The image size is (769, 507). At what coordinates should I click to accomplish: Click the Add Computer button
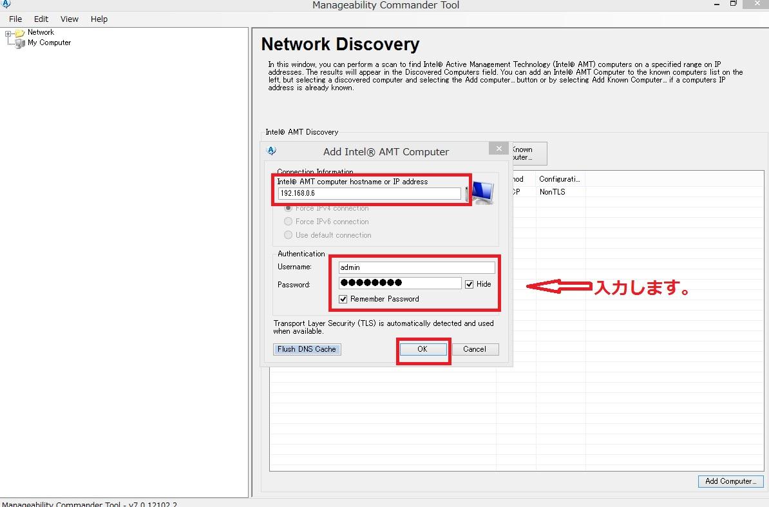(731, 481)
